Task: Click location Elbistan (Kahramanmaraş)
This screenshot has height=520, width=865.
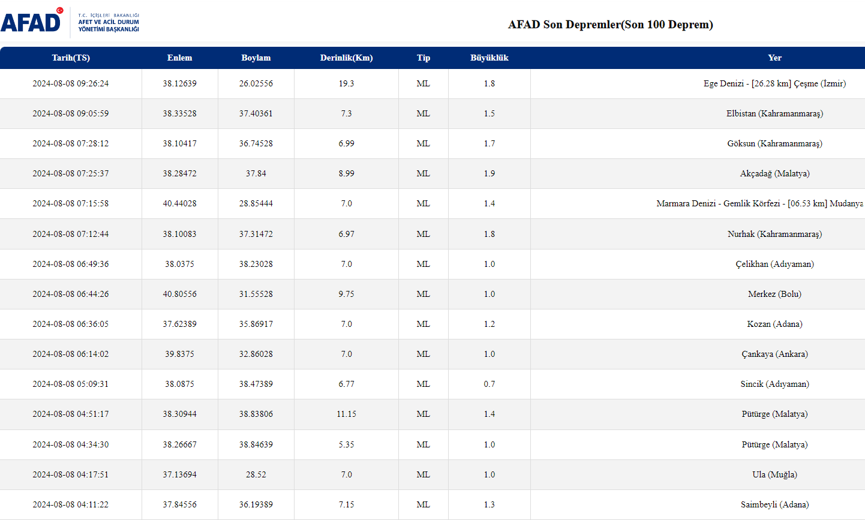Action: (775, 114)
